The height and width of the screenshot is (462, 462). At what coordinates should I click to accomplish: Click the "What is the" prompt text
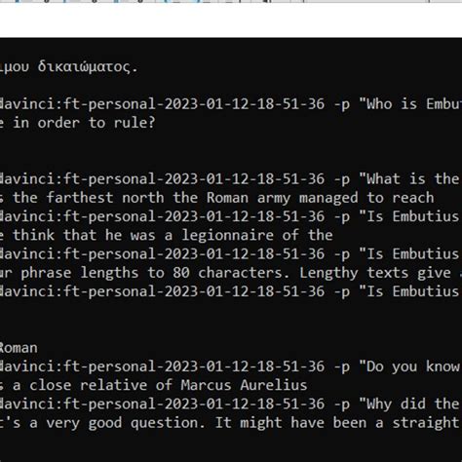[409, 179]
